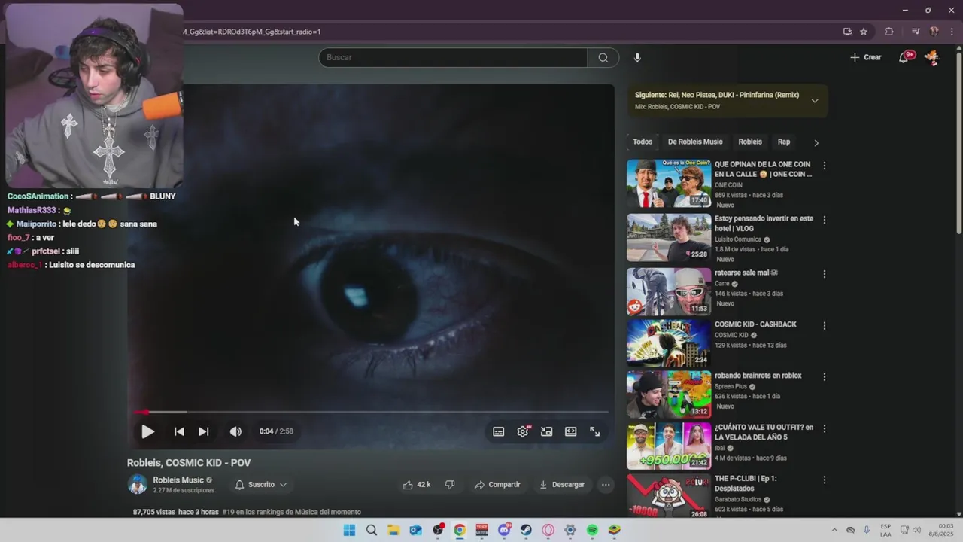Expand the Siguiente mix playlist panel

coord(814,101)
